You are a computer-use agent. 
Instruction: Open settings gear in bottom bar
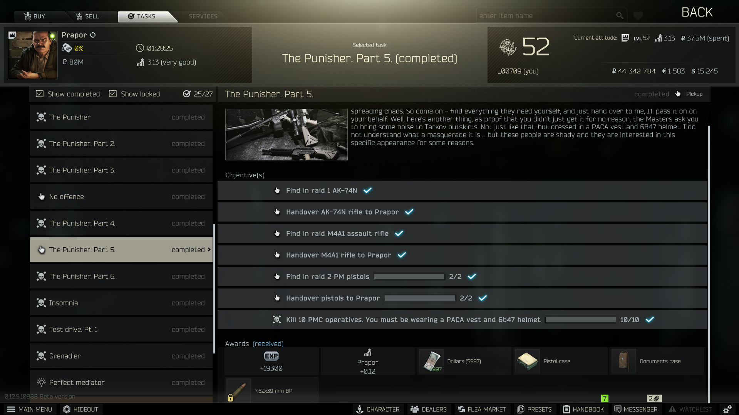coord(727,409)
